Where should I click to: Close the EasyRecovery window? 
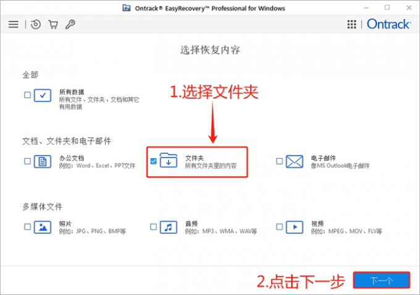(409, 8)
